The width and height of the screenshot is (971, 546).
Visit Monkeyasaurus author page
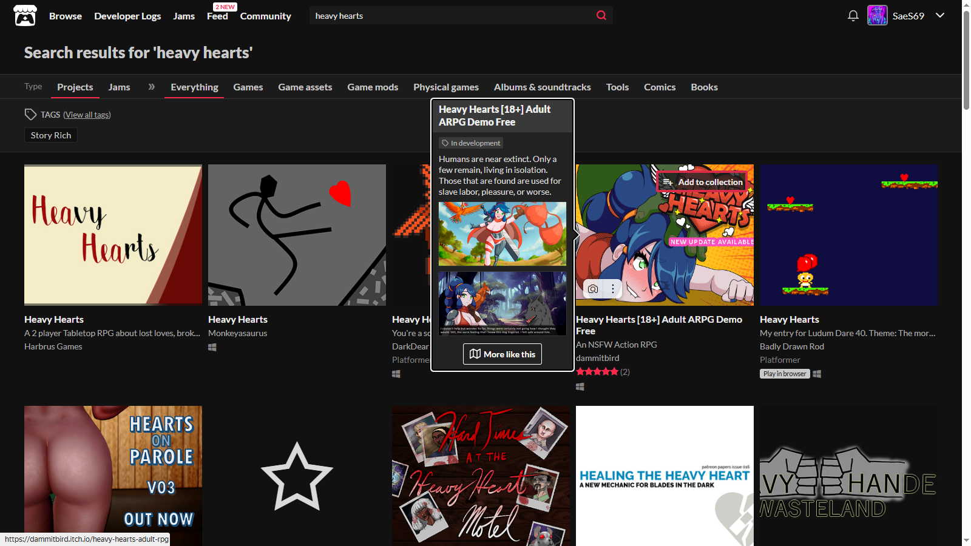tap(238, 333)
